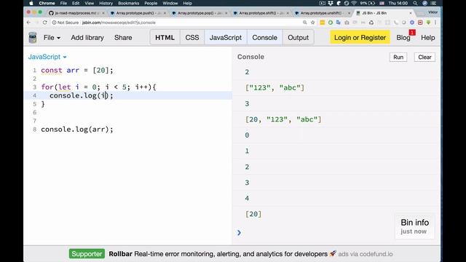Click the console output [20, "123", "abc"]
Image resolution: width=466 pixels, height=262 pixels.
point(283,119)
